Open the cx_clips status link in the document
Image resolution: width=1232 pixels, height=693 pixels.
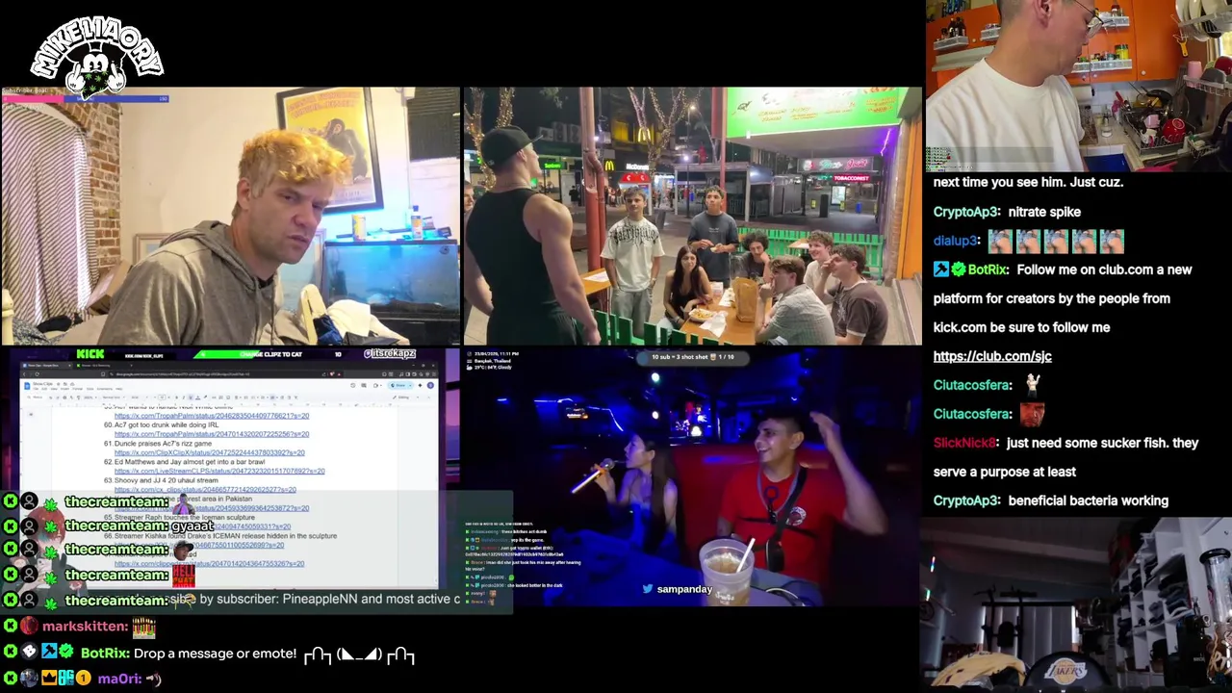coord(205,489)
